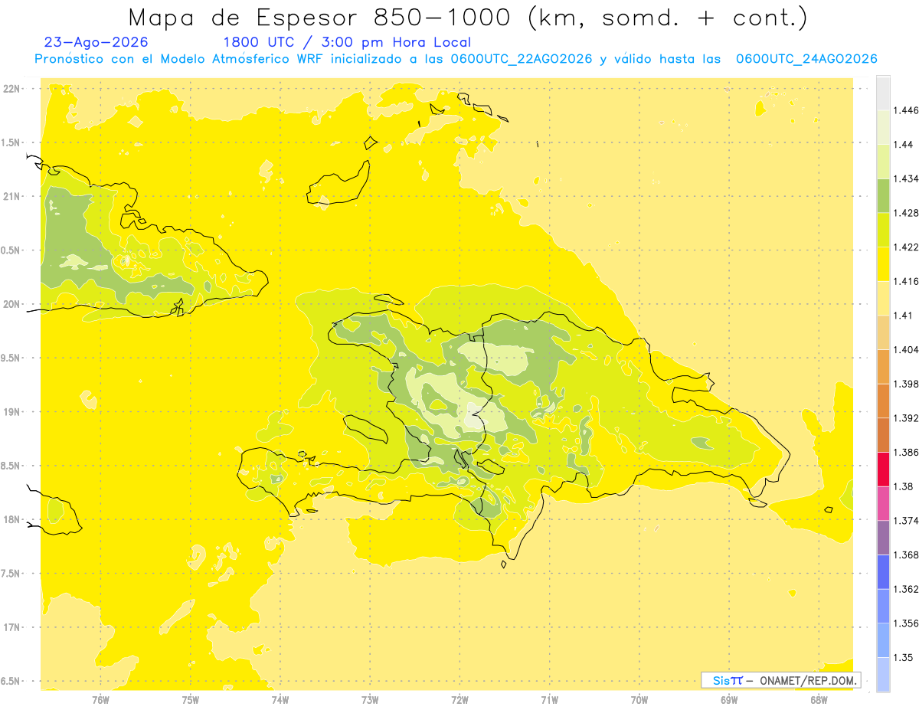This screenshot has width=919, height=710.
Task: Click the colorbar value "1.356"
Action: [x=908, y=623]
